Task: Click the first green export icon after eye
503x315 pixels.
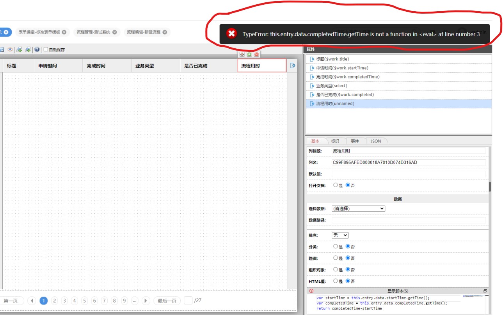Action: pos(19,49)
